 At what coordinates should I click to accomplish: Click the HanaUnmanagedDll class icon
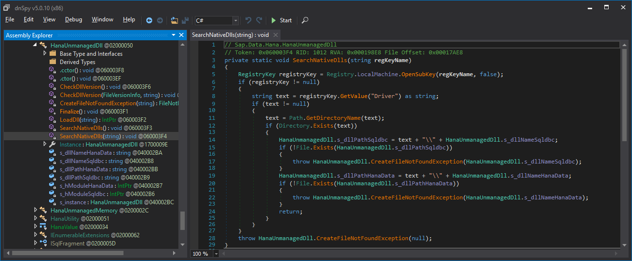coord(43,45)
